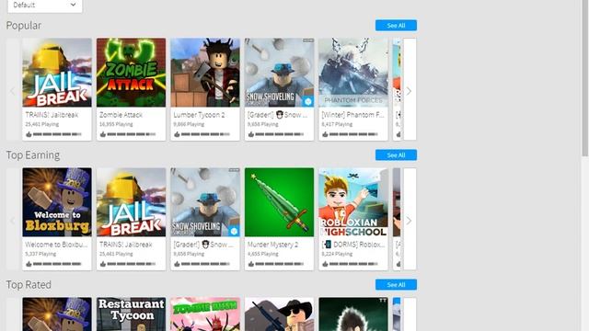Advance the Popular carousel with the right arrow
This screenshot has height=331, width=589.
coord(409,91)
